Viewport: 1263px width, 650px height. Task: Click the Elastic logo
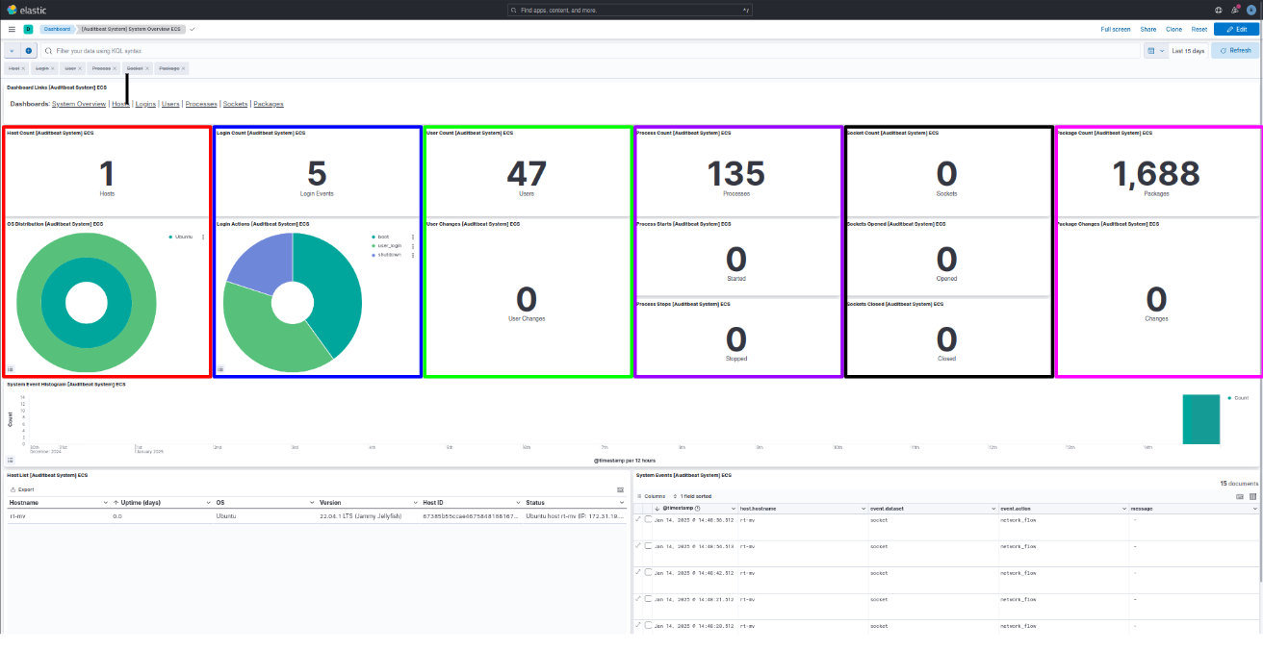click(x=26, y=10)
